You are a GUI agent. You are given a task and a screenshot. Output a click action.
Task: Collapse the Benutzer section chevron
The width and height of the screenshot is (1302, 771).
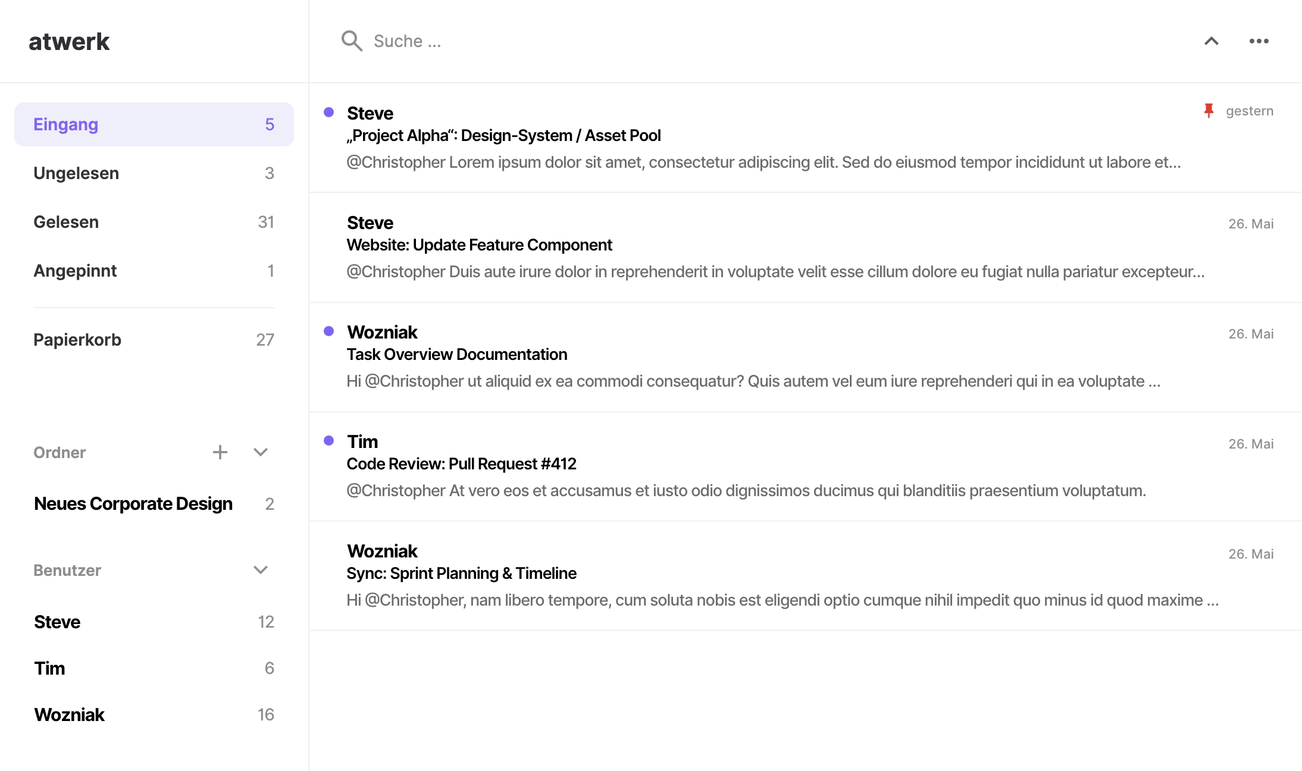[261, 570]
